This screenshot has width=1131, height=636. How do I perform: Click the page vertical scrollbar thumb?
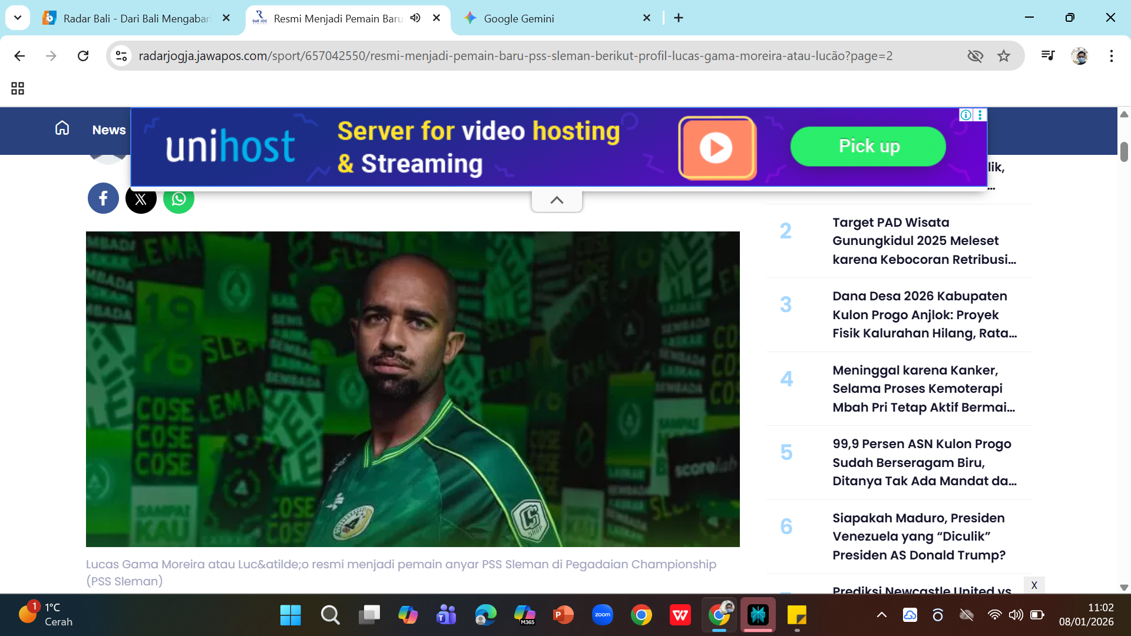pos(1124,152)
